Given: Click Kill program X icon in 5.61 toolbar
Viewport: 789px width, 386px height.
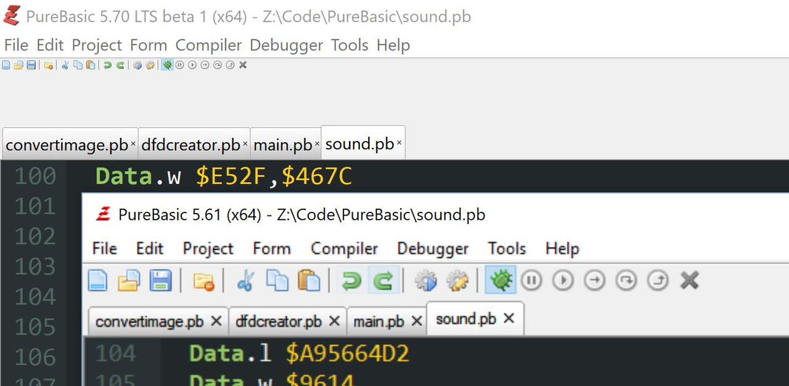Looking at the screenshot, I should click(689, 281).
